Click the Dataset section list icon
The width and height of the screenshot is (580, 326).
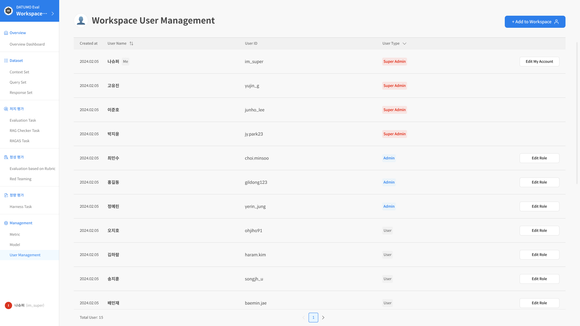tap(6, 61)
